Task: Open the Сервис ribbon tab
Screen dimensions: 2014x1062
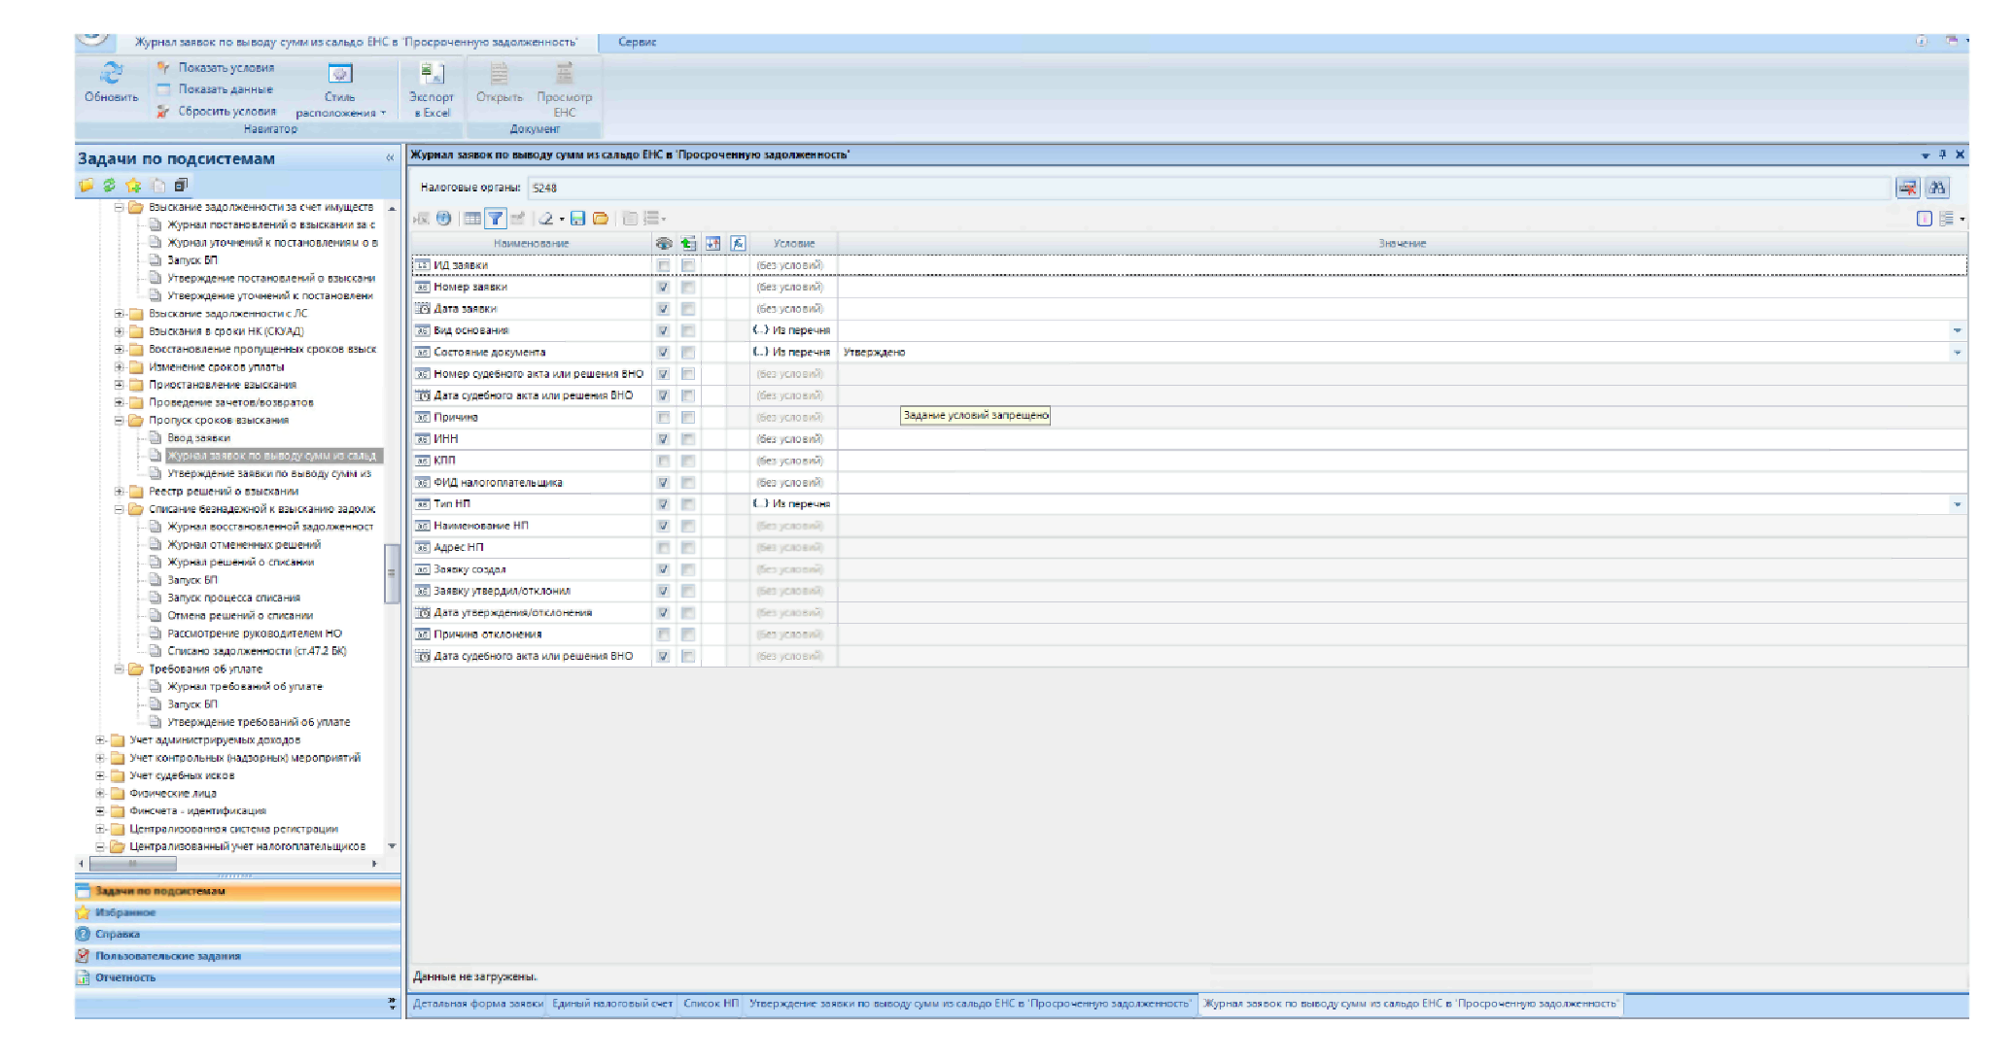Action: tap(637, 42)
